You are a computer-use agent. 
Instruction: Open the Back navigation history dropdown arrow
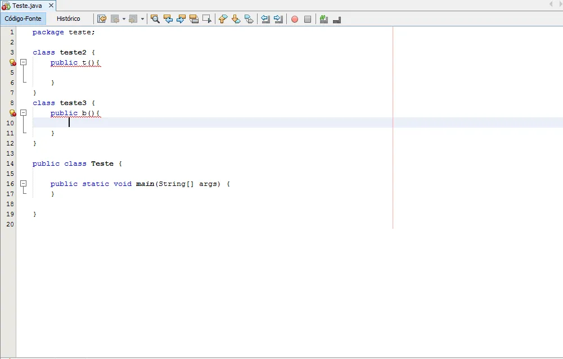124,19
